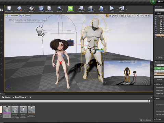Toggle grid snapping icon in viewport
The width and height of the screenshot is (164, 123).
click(x=122, y=16)
